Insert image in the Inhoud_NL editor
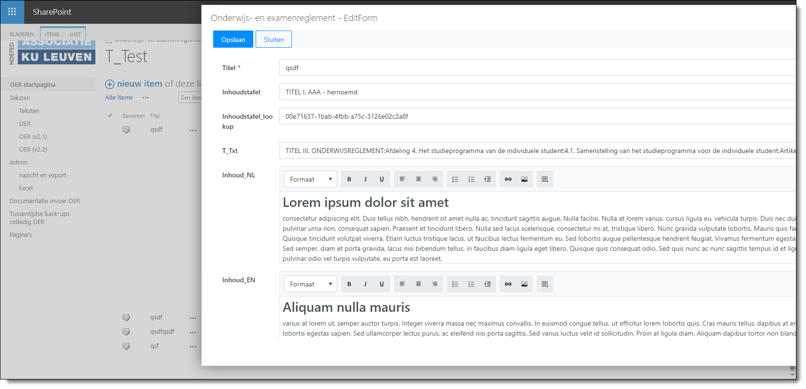This screenshot has width=806, height=389. [524, 179]
